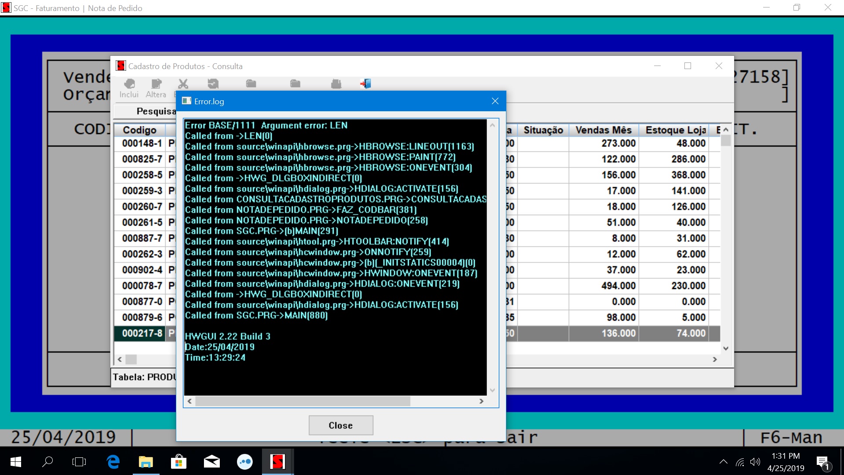Show hidden system tray icons
The image size is (844, 475).
click(723, 462)
